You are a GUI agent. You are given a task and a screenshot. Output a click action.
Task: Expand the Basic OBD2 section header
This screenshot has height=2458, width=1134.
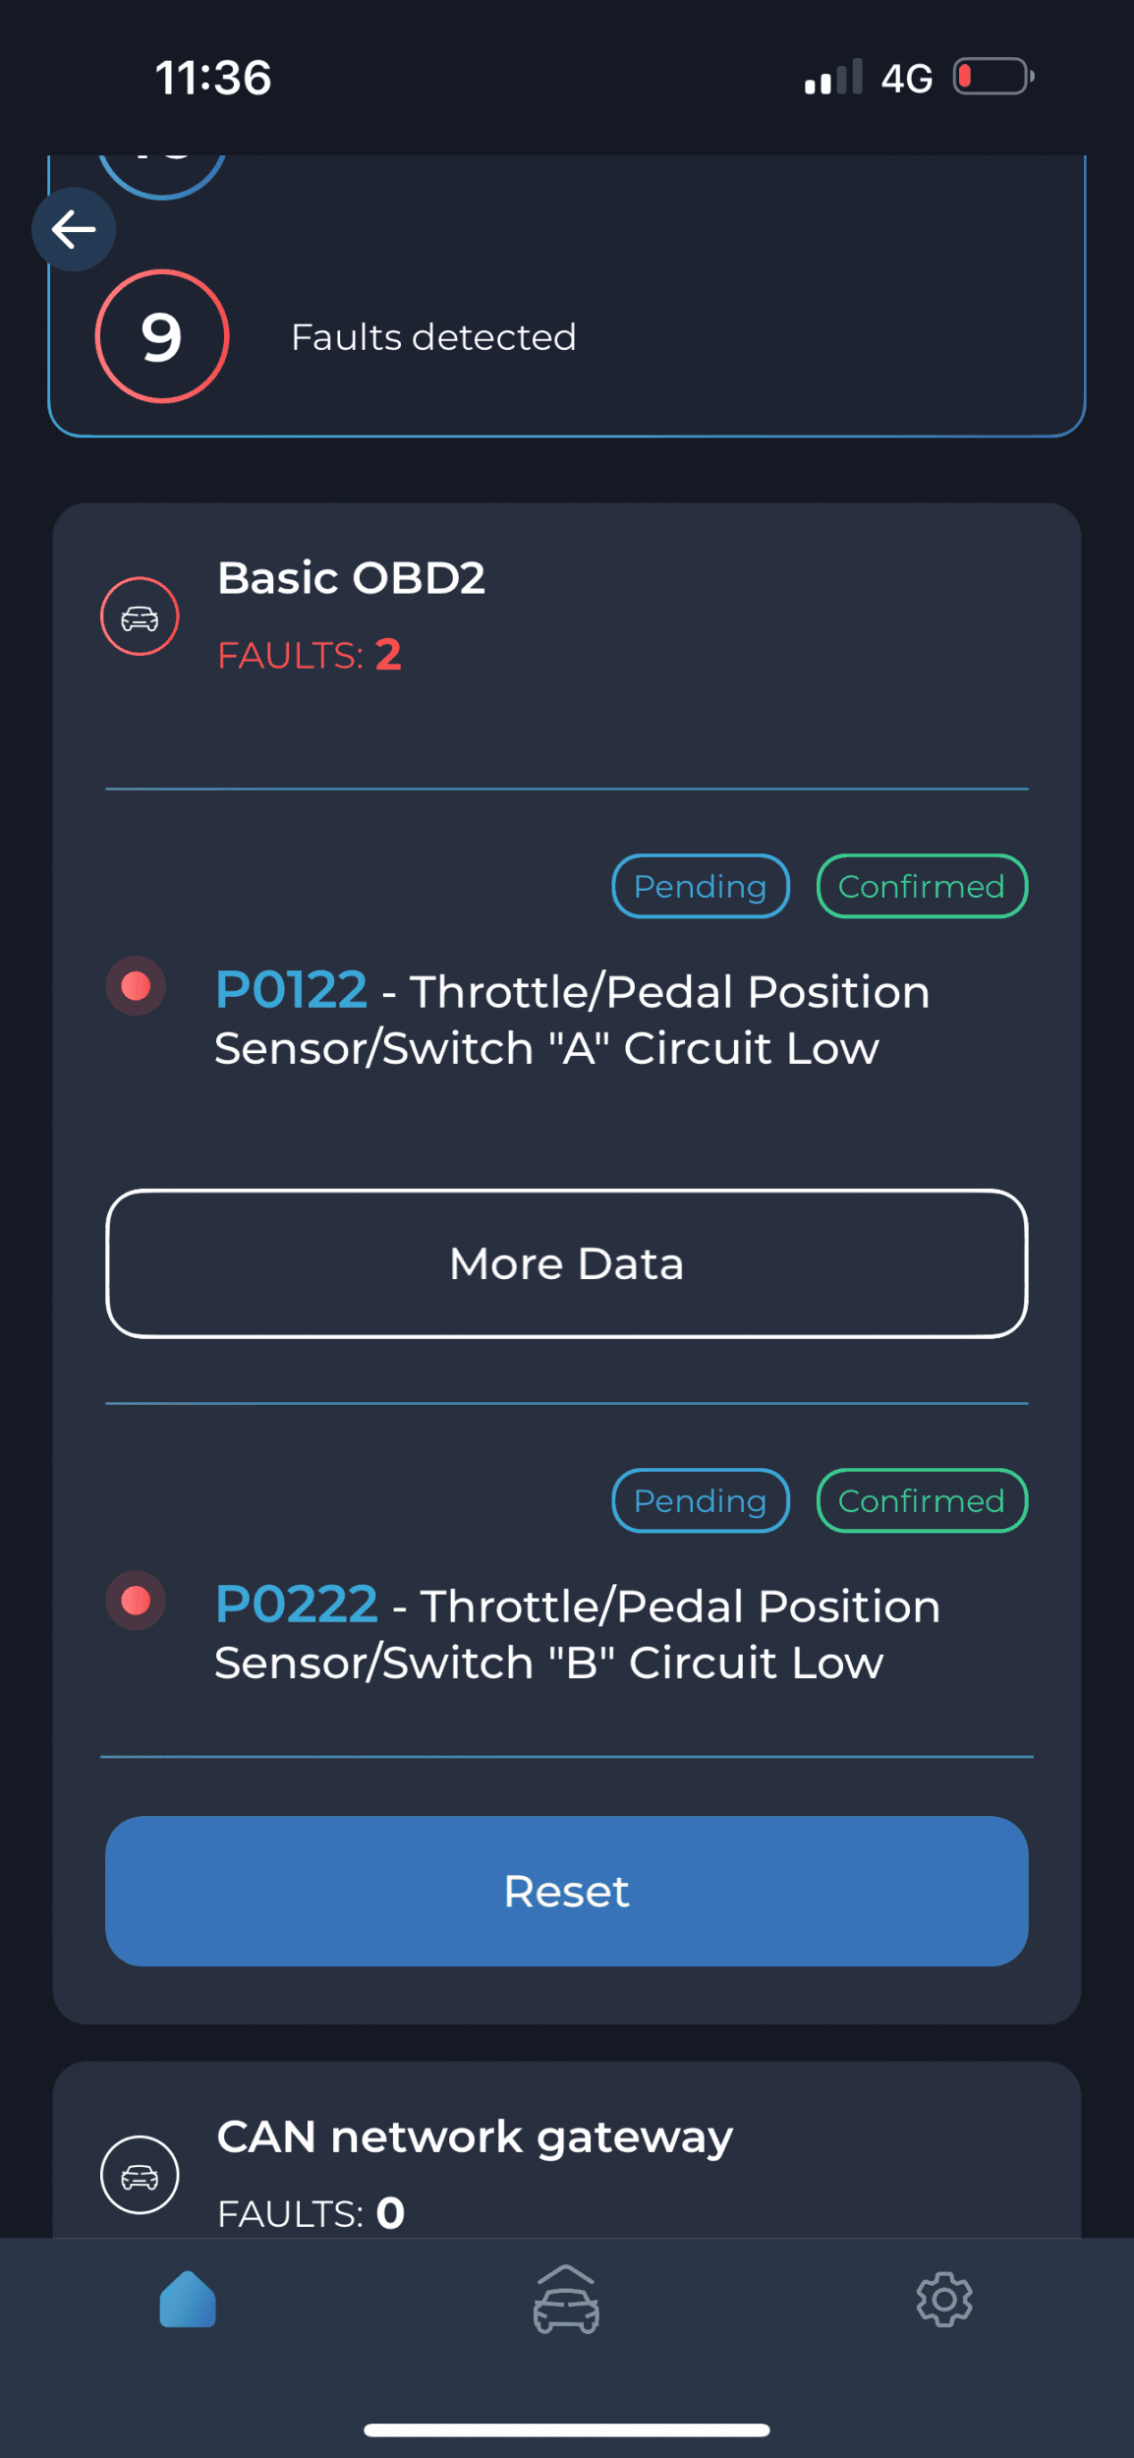[x=351, y=578]
